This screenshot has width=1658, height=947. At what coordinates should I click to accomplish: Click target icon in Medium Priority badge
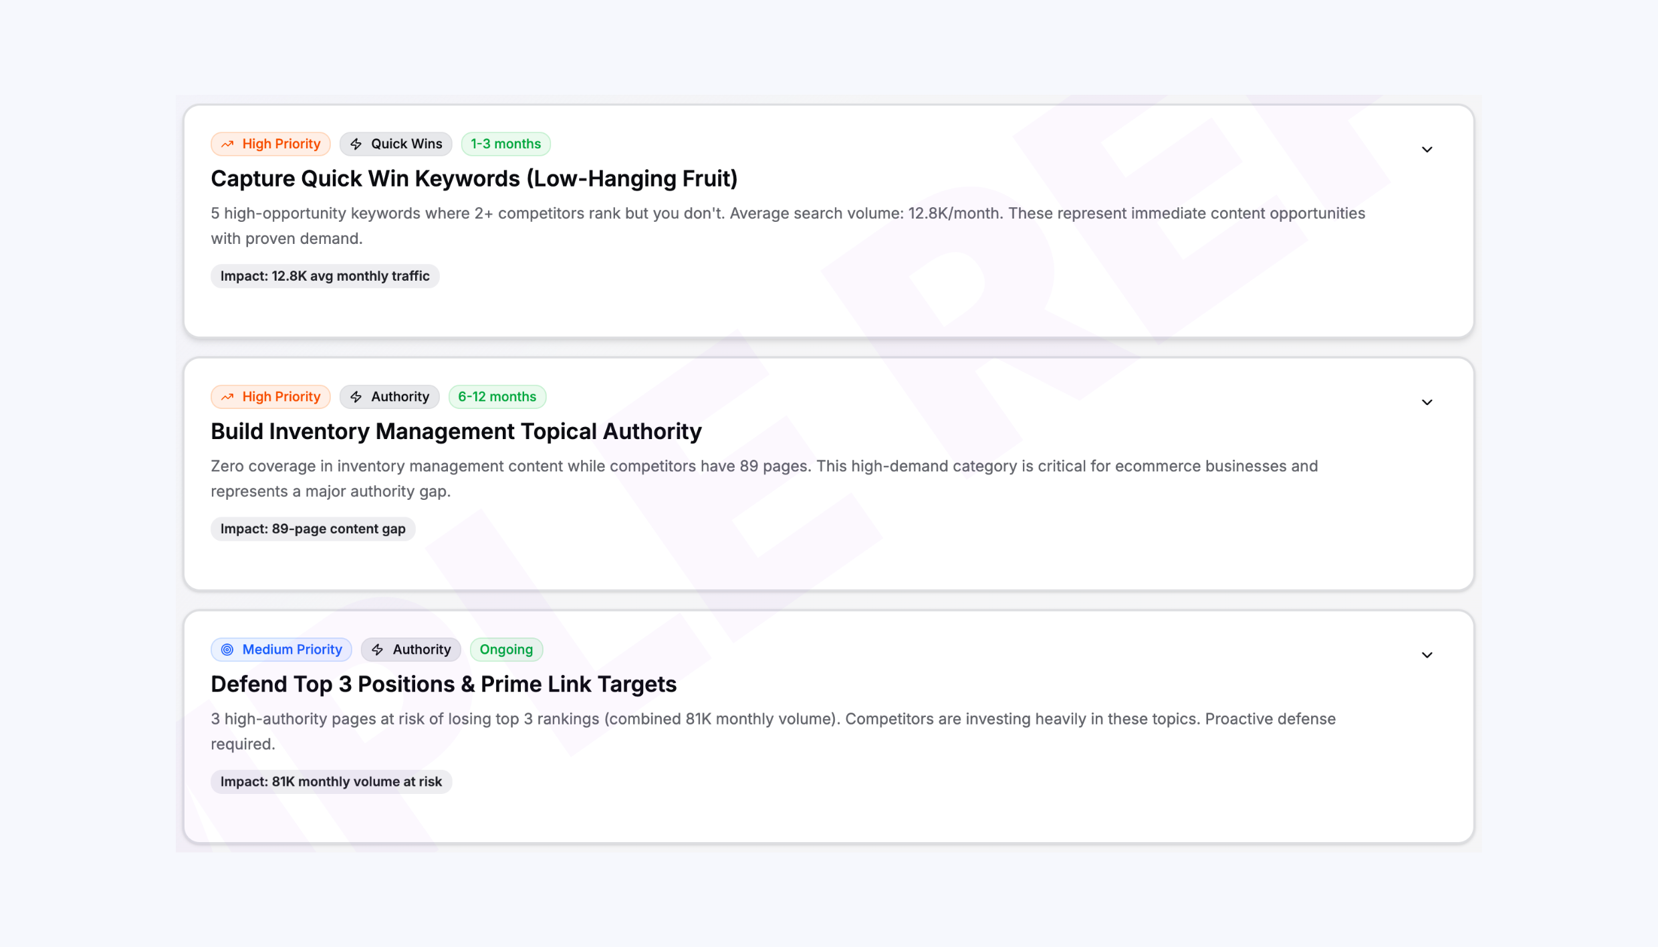click(x=227, y=650)
